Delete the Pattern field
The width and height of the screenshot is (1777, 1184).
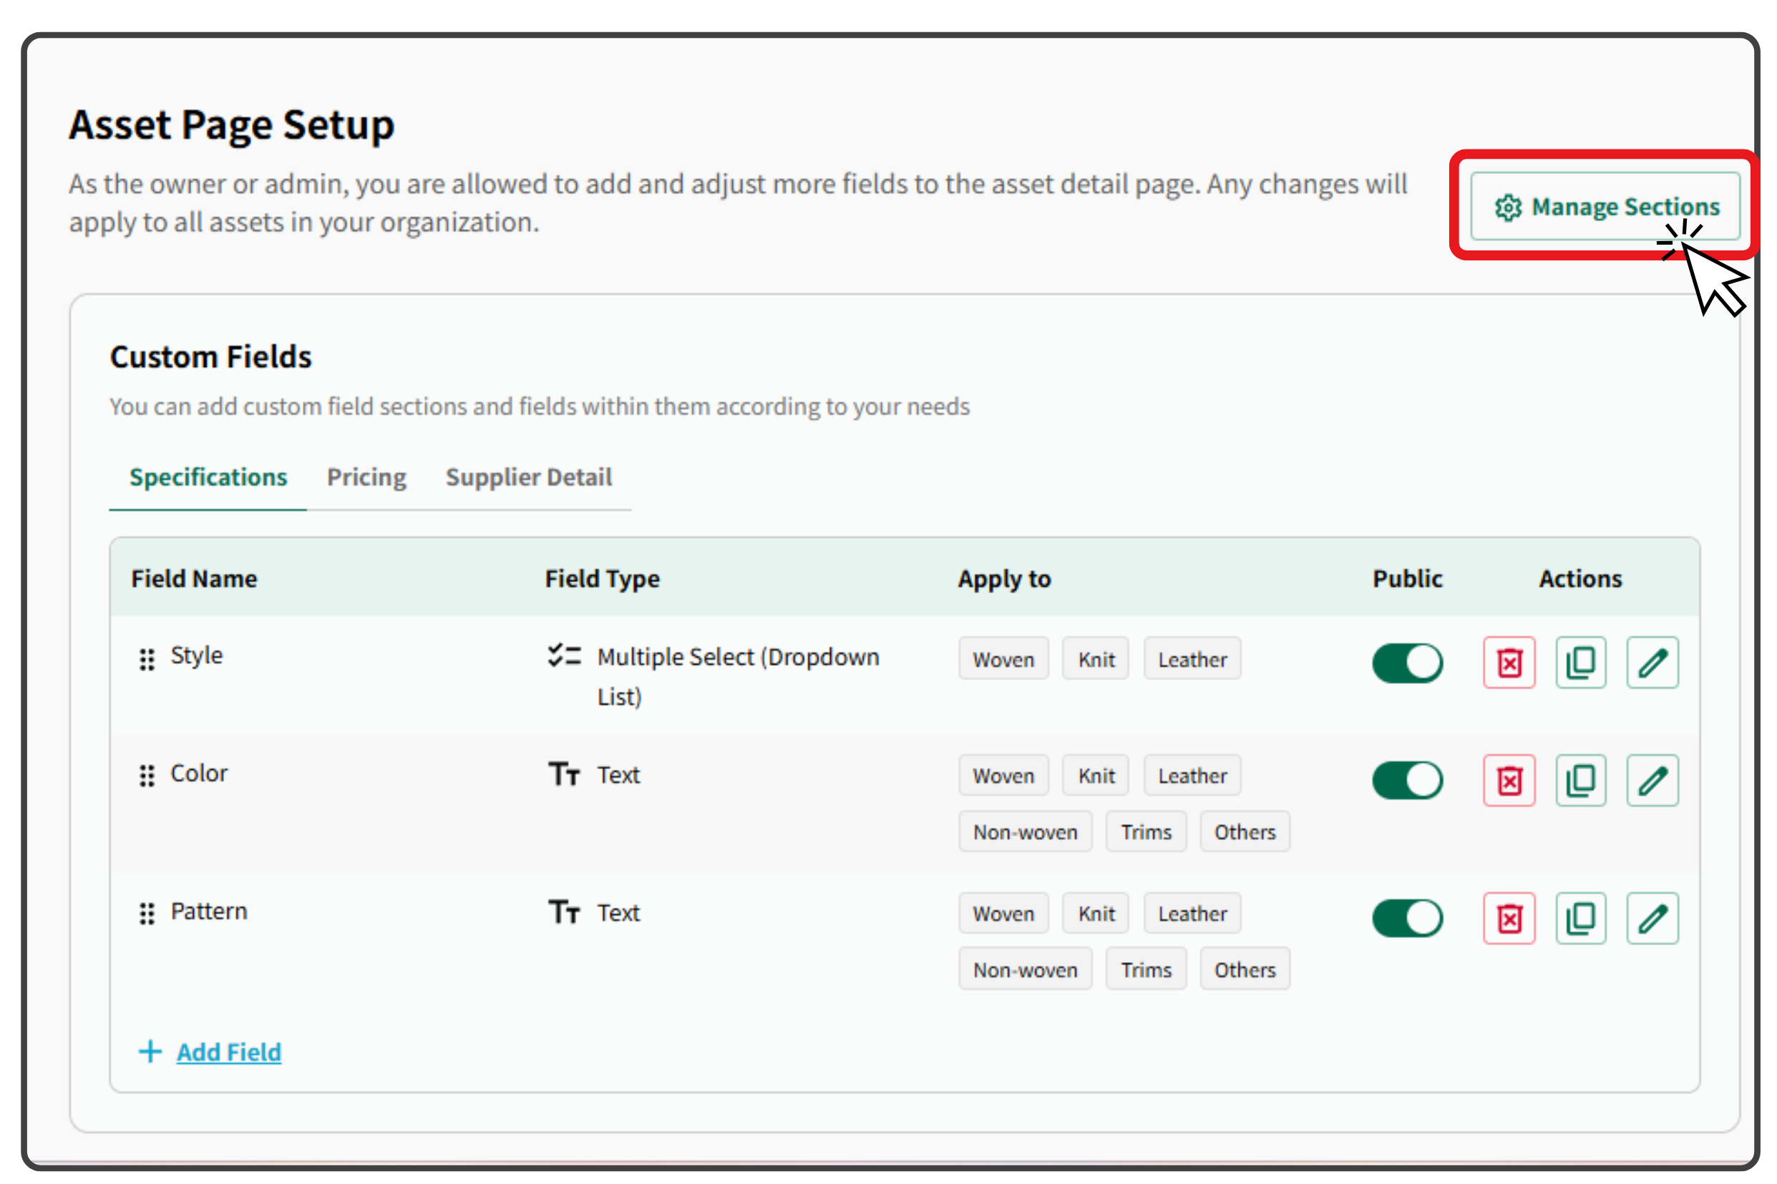pos(1508,918)
